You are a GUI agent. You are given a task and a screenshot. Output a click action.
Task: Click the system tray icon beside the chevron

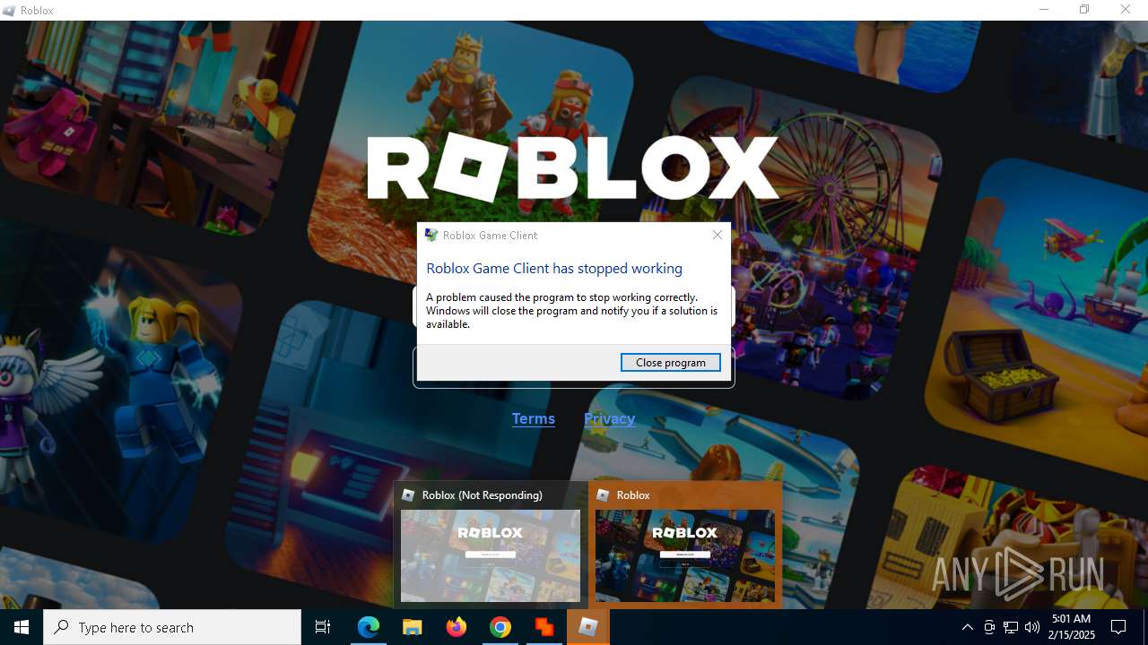(x=989, y=627)
